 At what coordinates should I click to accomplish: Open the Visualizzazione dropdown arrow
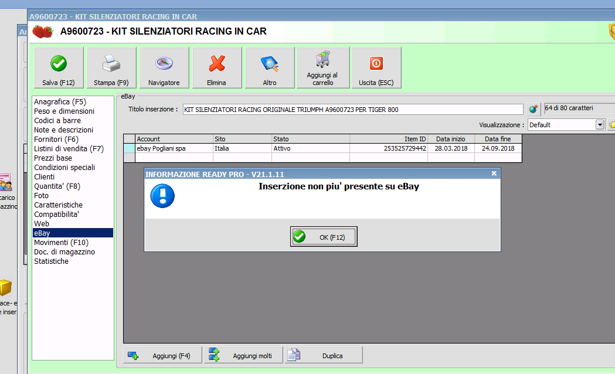[x=600, y=125]
